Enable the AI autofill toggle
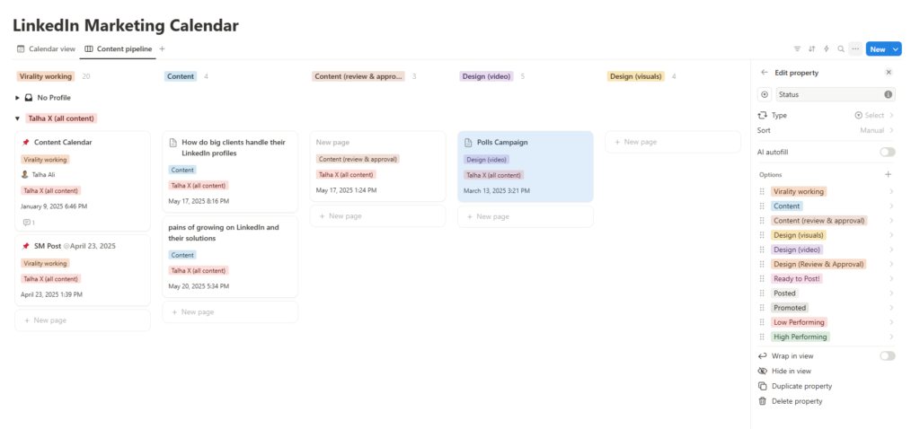920x429 pixels. 887,153
